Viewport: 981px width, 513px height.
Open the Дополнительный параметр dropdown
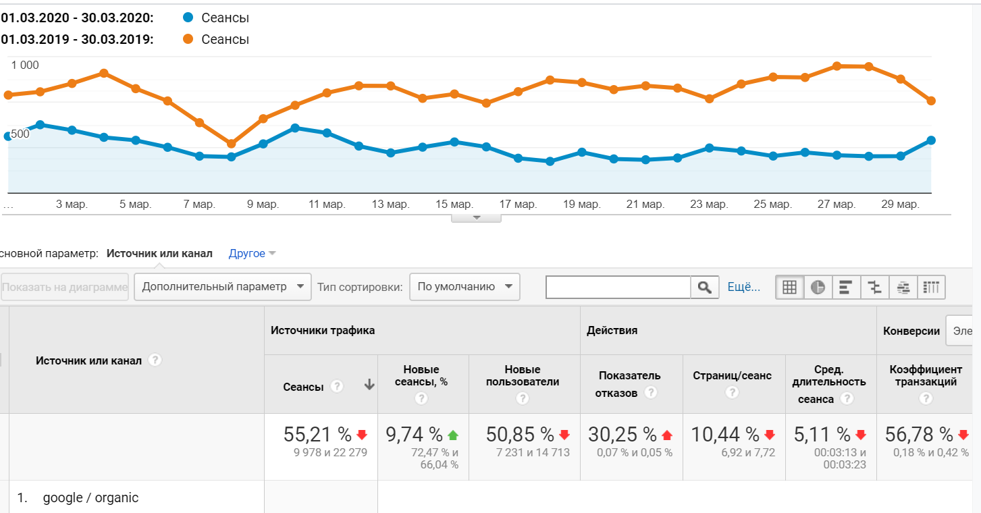(223, 286)
